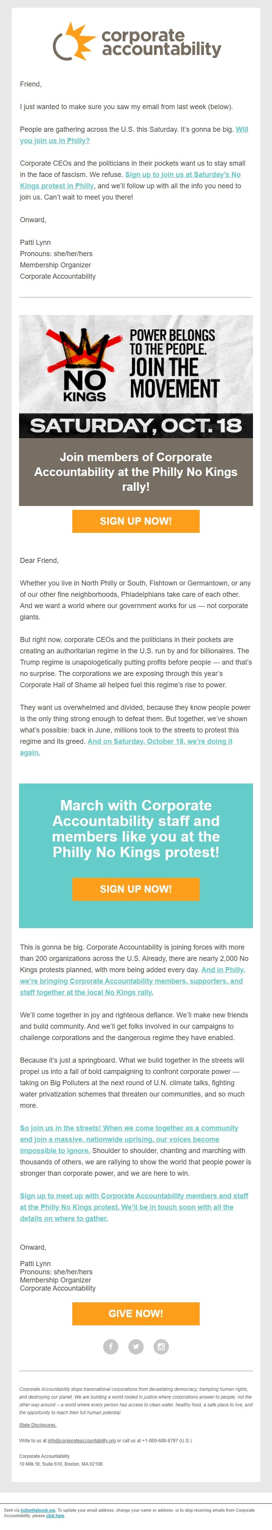
Task: Open the "So join us in the streets!" link
Action: tap(129, 1128)
